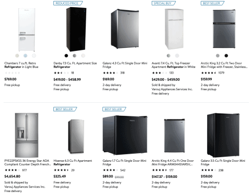Choose black color swatch under Danby refrigerator
This screenshot has width=252, height=195.
pos(66,55)
